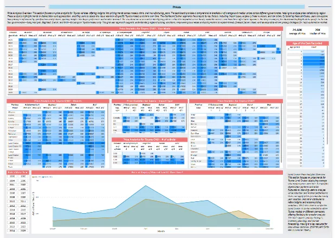
Task: Select year 2012 in the year slicer
Action: tap(12, 206)
